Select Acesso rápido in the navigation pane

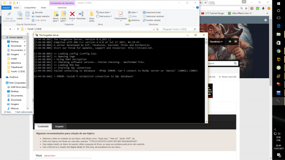pos(14,37)
